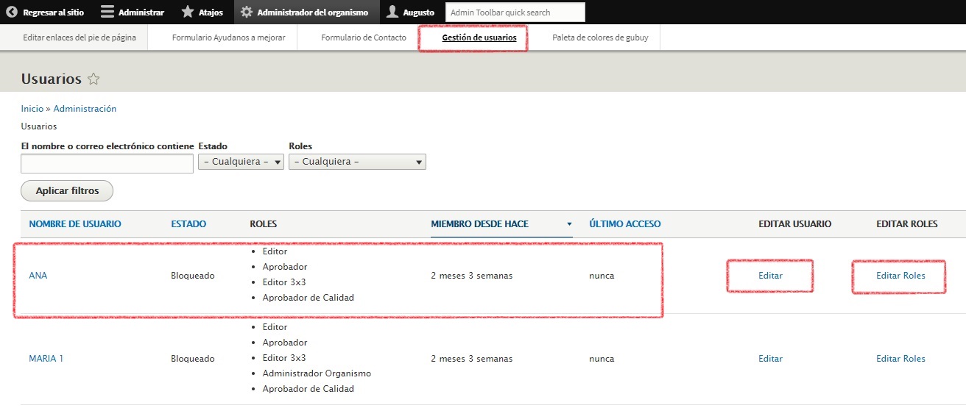Sort table by Nombre de usuario column
This screenshot has width=966, height=408.
[74, 224]
